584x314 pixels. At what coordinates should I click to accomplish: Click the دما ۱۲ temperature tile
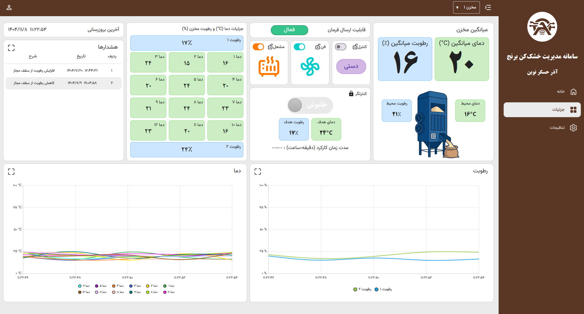click(148, 130)
